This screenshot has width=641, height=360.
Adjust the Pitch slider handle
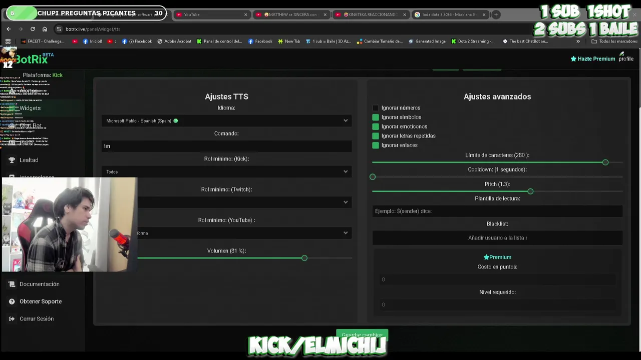coord(530,191)
